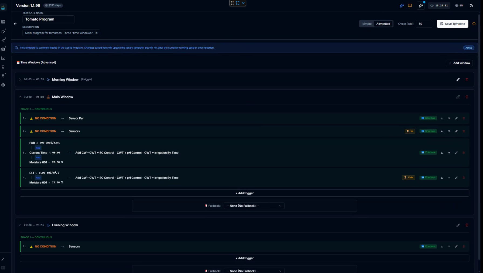483x273 pixels.
Task: Open the top center toolbar chevron
Action: coord(243,3)
